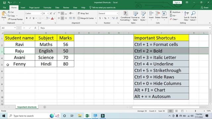Open Conditional Formatting
This screenshot has width=212, height=119.
pyautogui.click(x=126, y=16)
